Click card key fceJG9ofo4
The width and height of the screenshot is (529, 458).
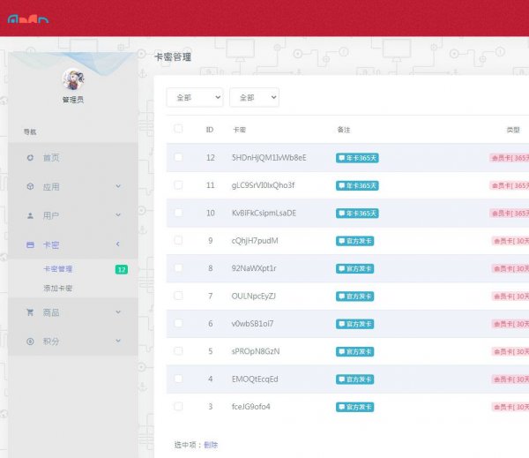[x=250, y=407]
